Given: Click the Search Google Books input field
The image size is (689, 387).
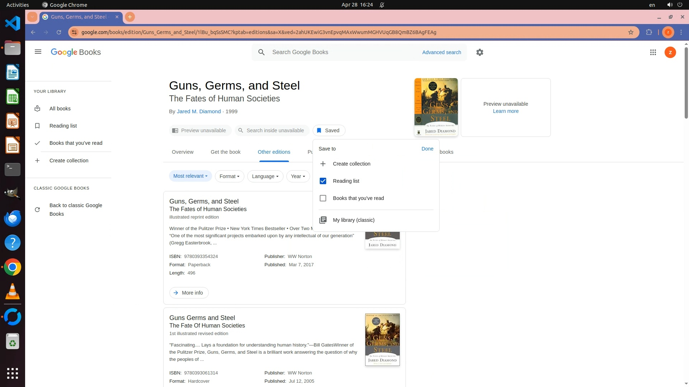Looking at the screenshot, I should point(341,52).
